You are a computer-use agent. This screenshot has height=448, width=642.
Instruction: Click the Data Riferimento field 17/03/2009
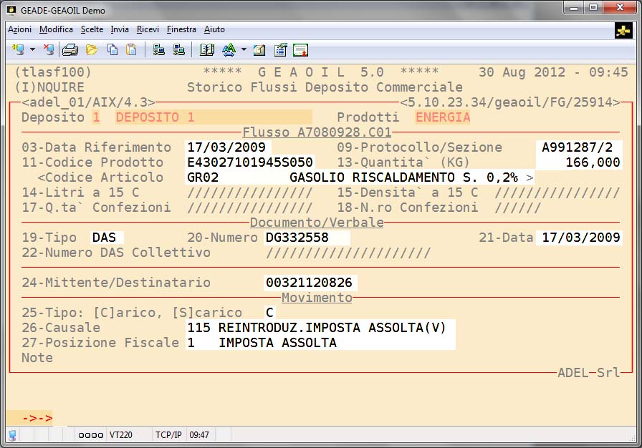(226, 147)
